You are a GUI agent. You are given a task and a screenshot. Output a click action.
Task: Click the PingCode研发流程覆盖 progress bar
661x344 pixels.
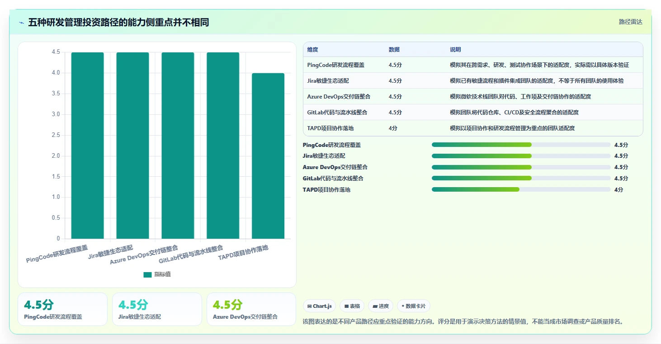[521, 145]
